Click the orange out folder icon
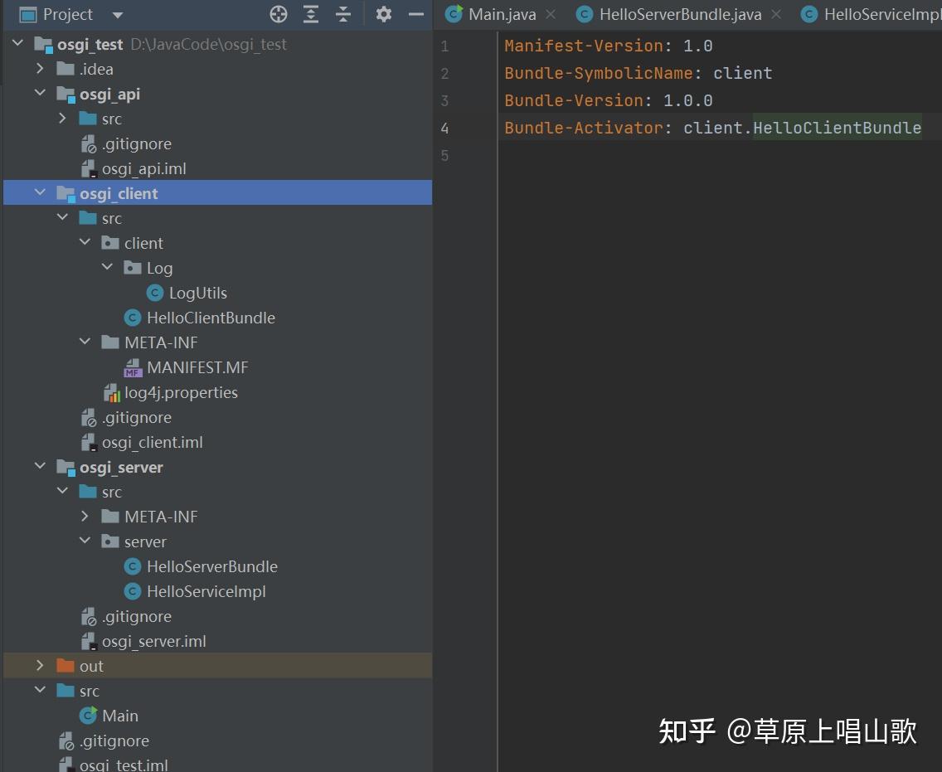 click(x=65, y=666)
